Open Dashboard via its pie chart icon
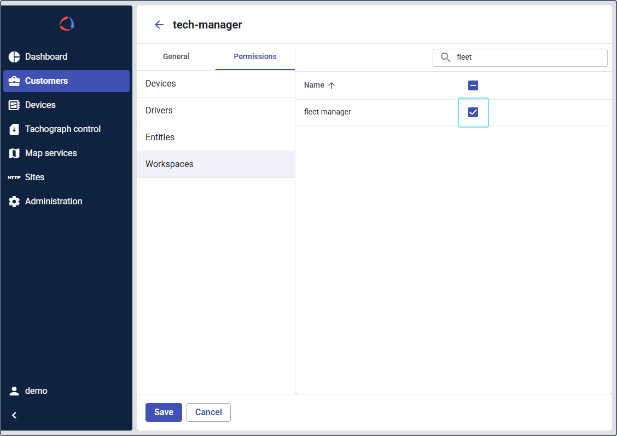Screen dimensions: 617x436 point(14,57)
